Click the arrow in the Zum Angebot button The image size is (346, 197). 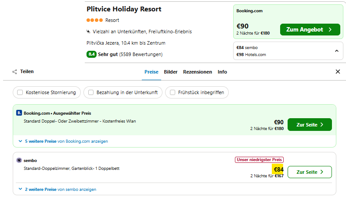330,29
